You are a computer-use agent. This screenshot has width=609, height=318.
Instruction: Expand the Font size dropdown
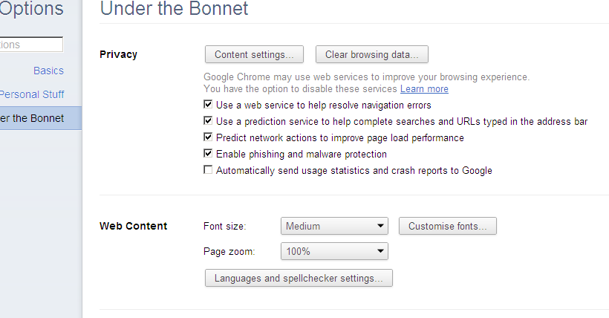[x=334, y=226]
